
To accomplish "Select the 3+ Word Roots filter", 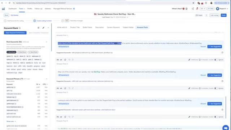I will [33, 52].
